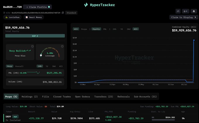Click the Amount column header
The image size is (199, 123).
tap(32, 112)
